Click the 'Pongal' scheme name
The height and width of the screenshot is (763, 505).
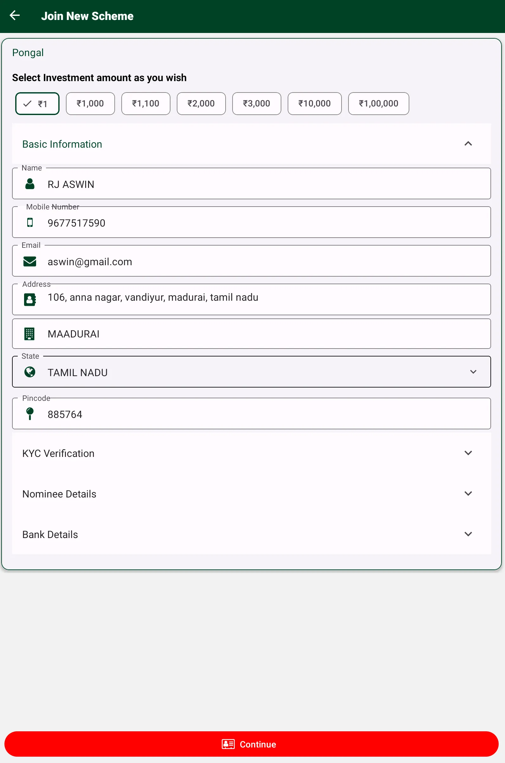(x=28, y=53)
